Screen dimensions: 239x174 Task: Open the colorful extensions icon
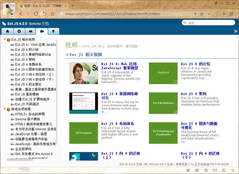(216, 14)
